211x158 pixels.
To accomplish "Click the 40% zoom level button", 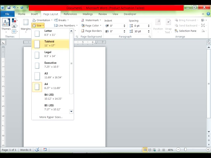I will tap(170, 150).
